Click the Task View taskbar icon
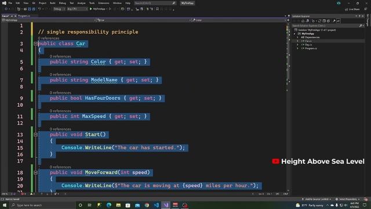Screen dimensions: 371x209 pyautogui.click(x=90, y=205)
